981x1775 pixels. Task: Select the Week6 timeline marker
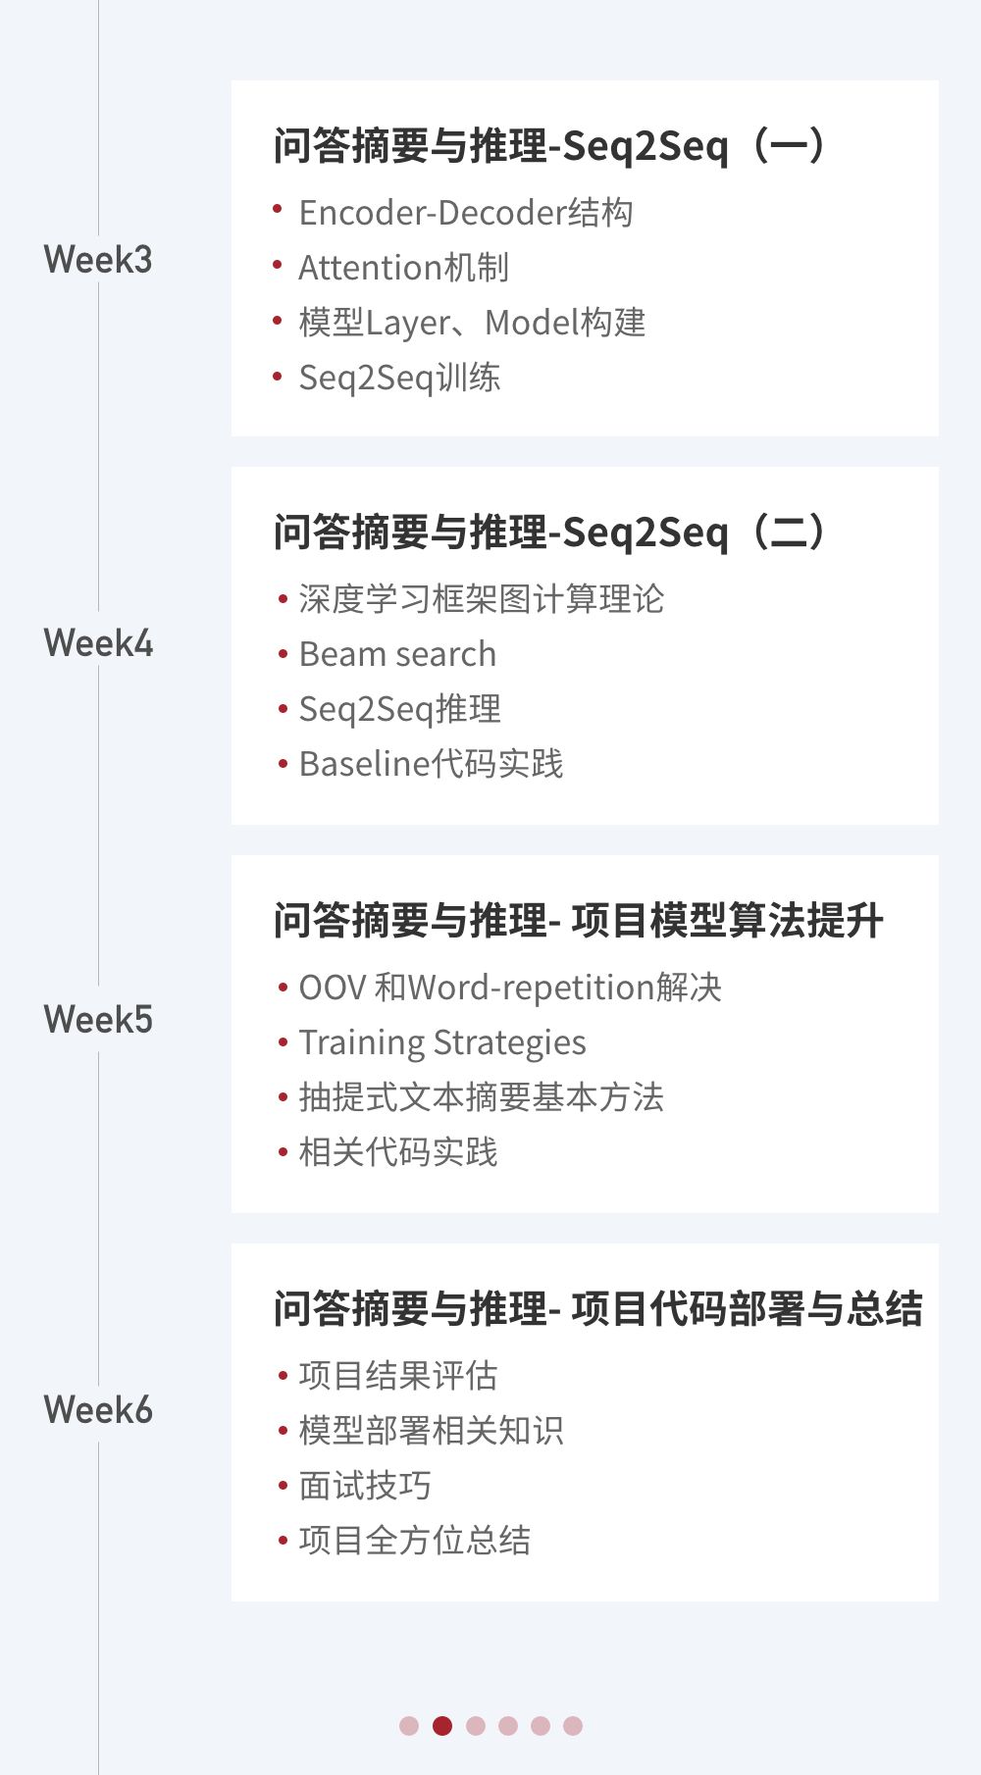98,1410
